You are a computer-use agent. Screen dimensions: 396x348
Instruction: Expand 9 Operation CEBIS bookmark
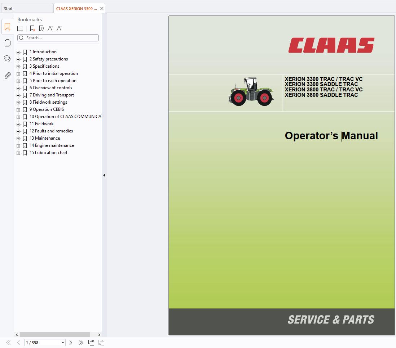pyautogui.click(x=18, y=110)
